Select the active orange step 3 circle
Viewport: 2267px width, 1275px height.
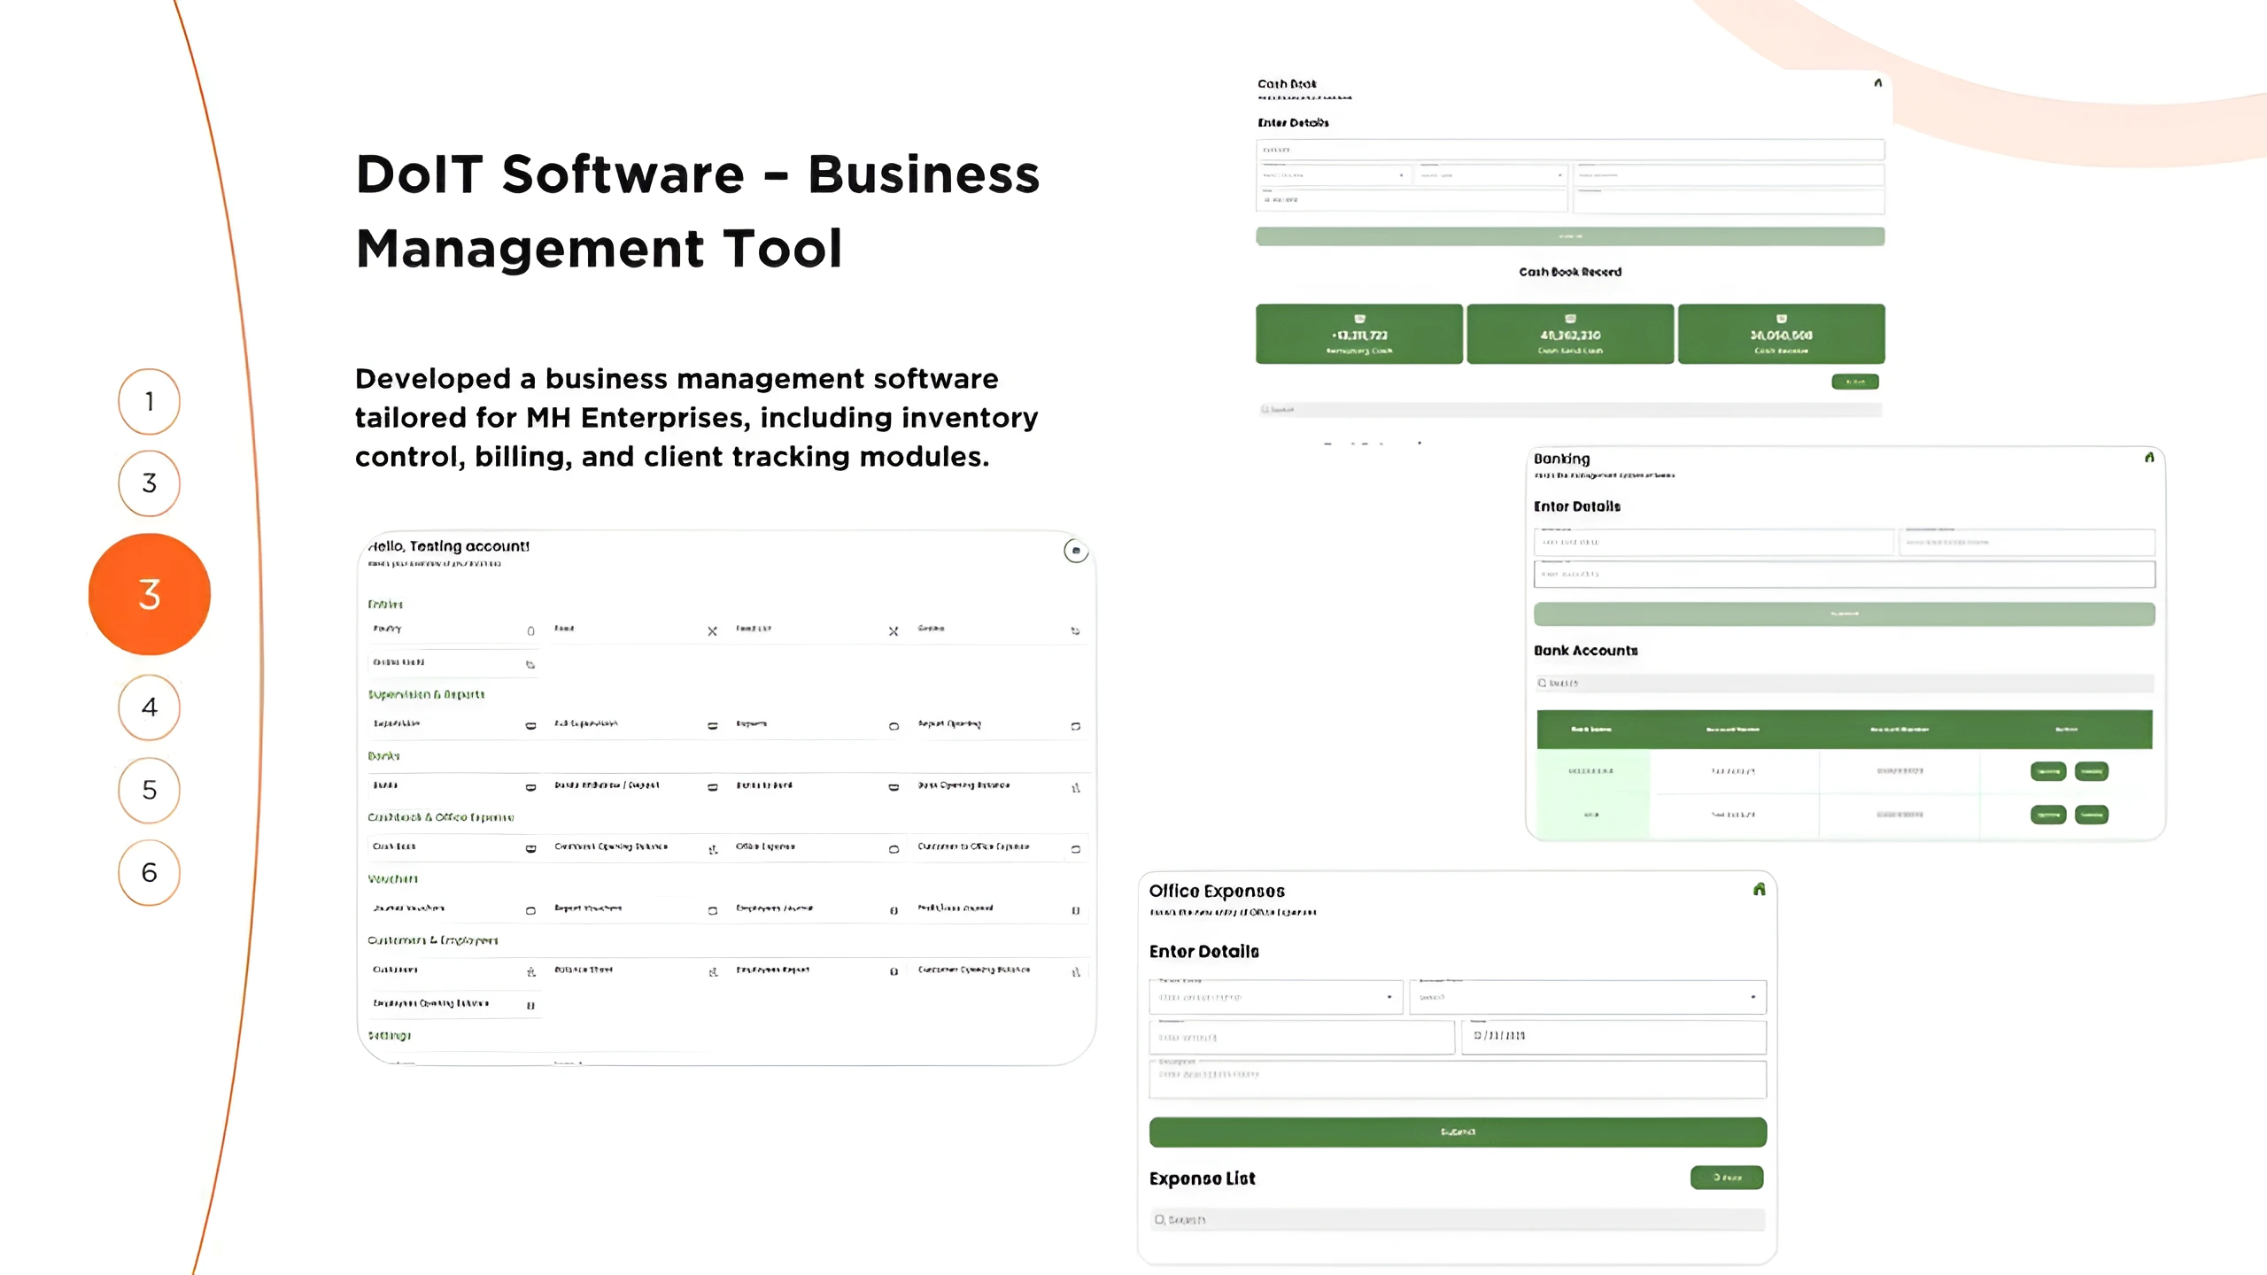(x=149, y=594)
